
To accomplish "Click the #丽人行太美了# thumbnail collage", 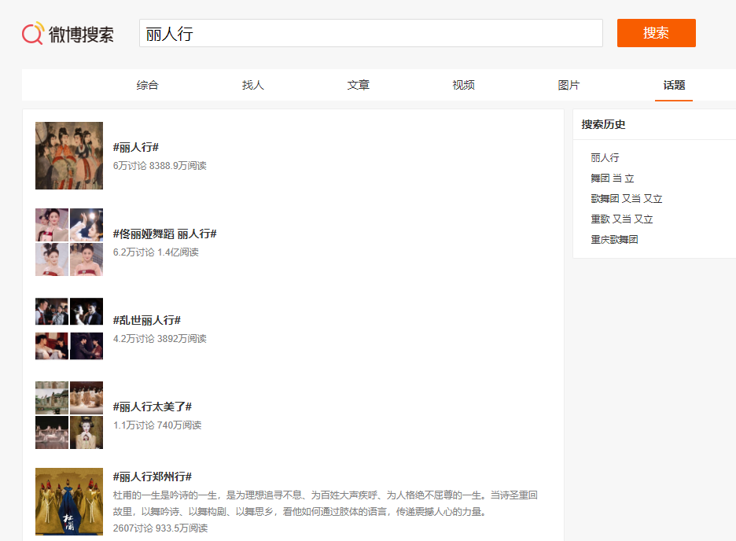I will (x=69, y=415).
